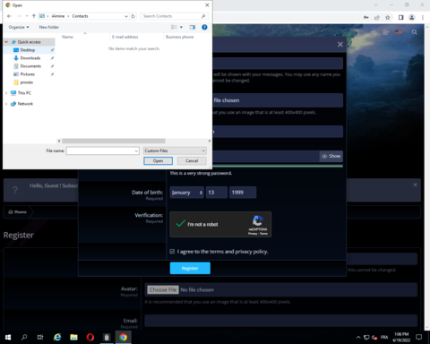Screen dimensions: 430x344
Task: Select Documents in Quick access
Action: (30, 66)
